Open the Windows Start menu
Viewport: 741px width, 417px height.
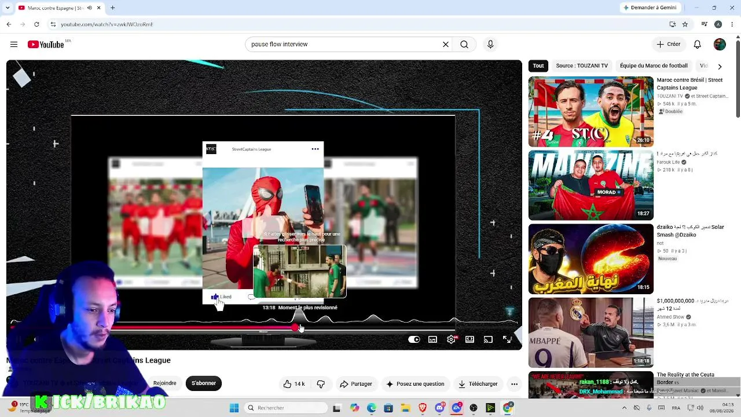click(234, 408)
